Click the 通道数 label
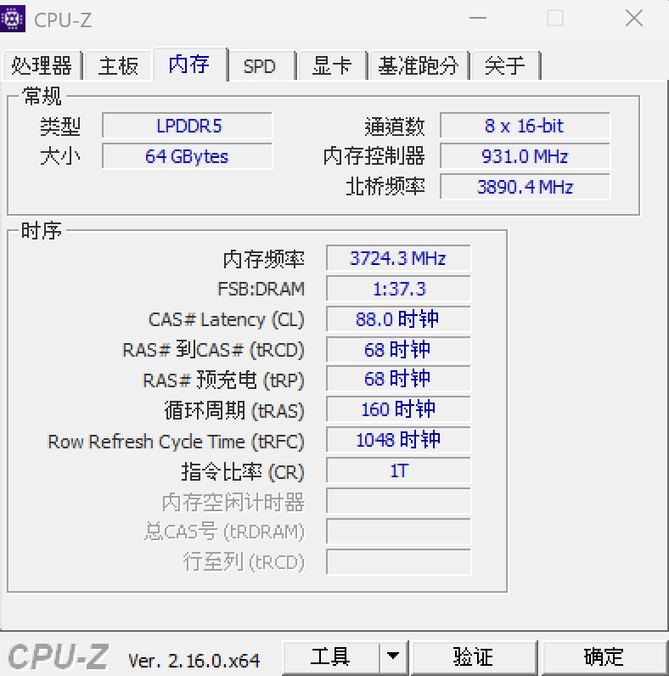669x676 pixels. 395,127
